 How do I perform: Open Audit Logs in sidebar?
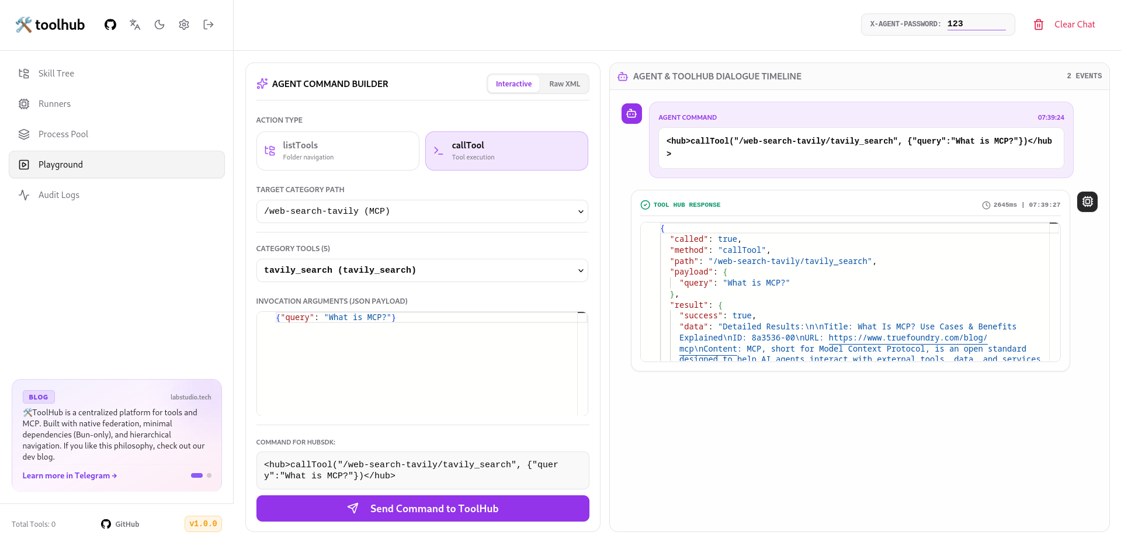pos(117,195)
